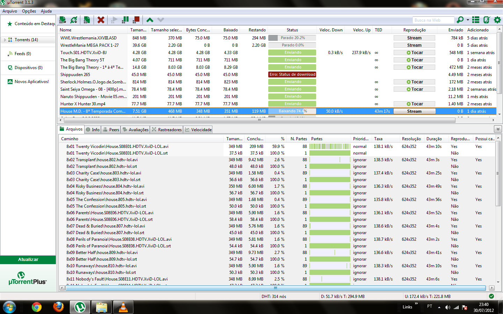Click the µTorrent taskbar button
The height and width of the screenshot is (314, 503).
click(80, 307)
